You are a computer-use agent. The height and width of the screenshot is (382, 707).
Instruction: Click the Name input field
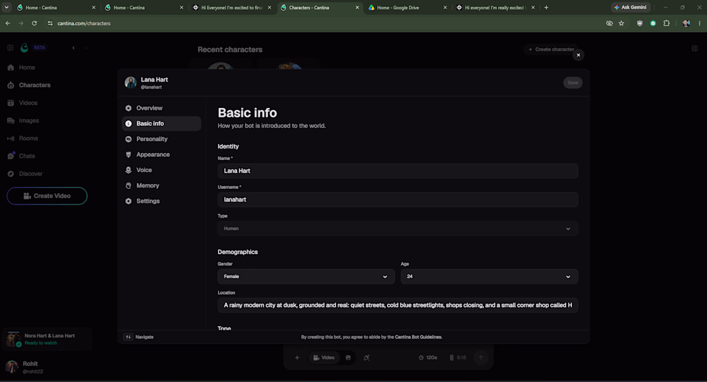[x=398, y=171]
